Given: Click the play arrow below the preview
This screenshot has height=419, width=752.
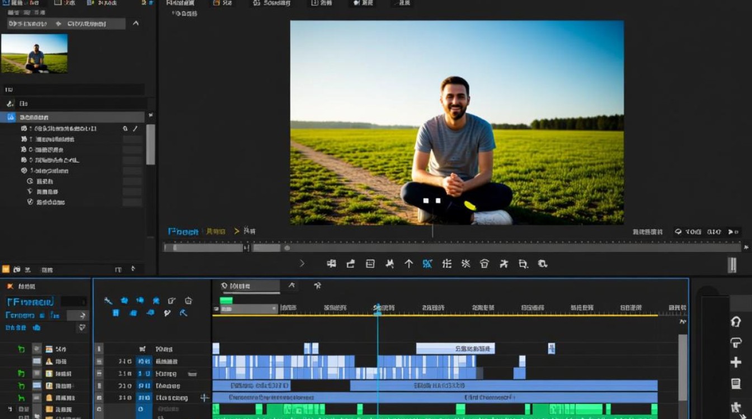Looking at the screenshot, I should pos(302,263).
